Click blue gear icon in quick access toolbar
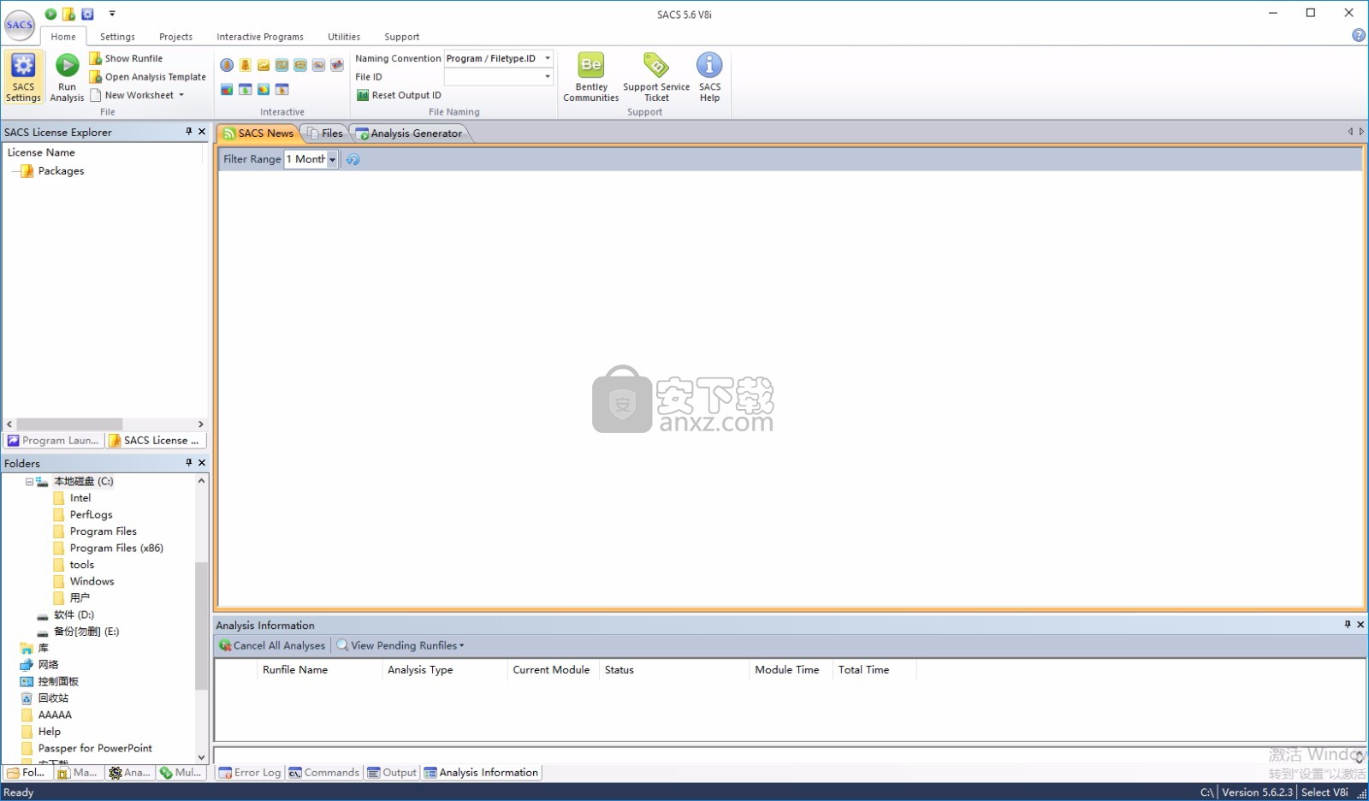The height and width of the screenshot is (801, 1369). 87,14
